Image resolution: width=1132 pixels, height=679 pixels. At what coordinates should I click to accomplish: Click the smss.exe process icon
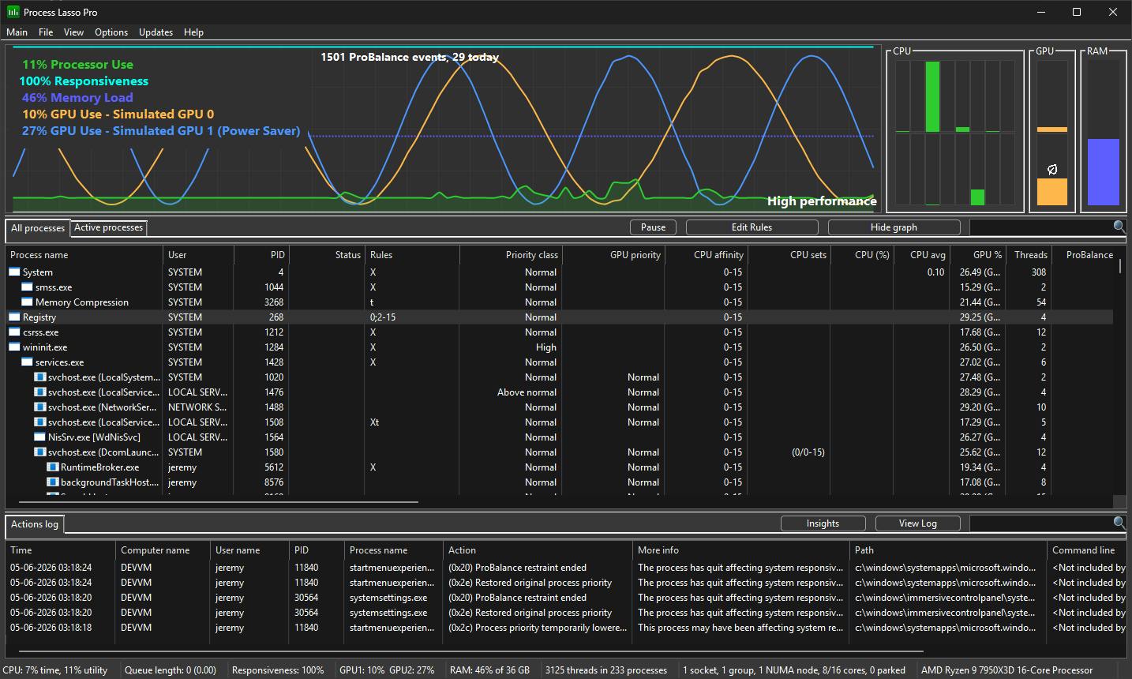[27, 287]
